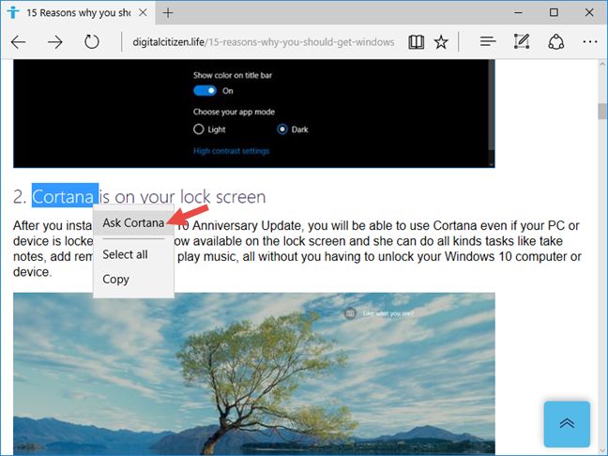Close the 15 Reasons tab

click(x=143, y=13)
